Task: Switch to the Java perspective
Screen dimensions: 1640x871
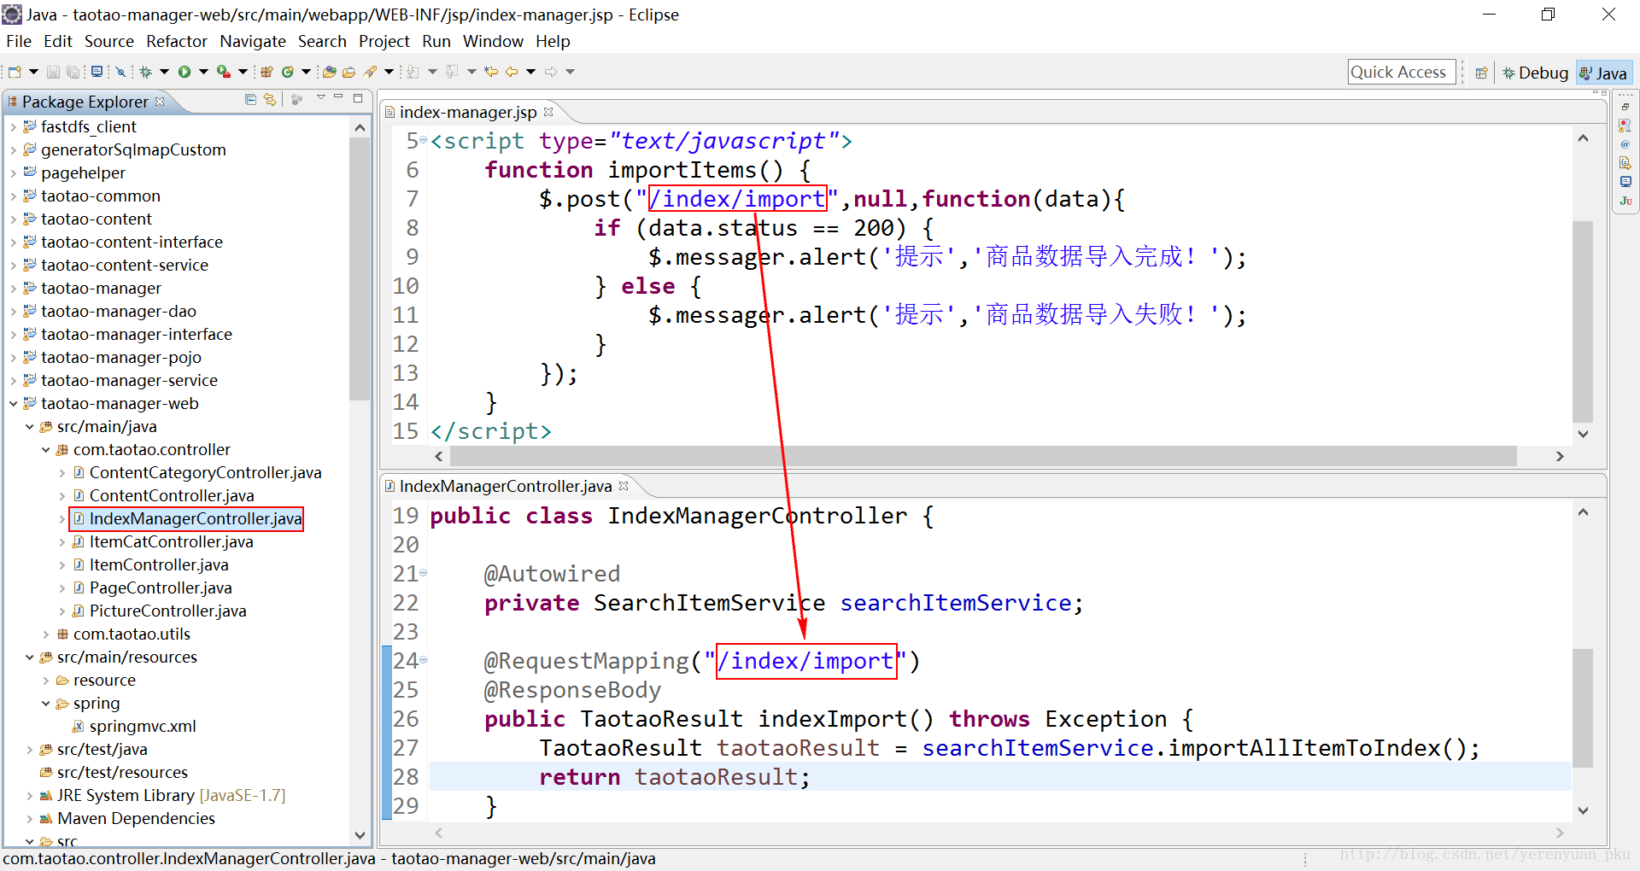Action: click(1604, 73)
